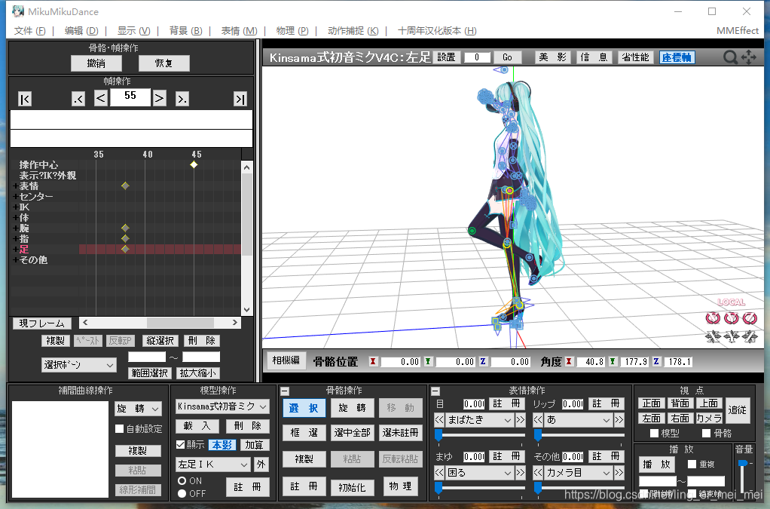Jump to the last frame button
This screenshot has width=770, height=509.
[x=240, y=99]
